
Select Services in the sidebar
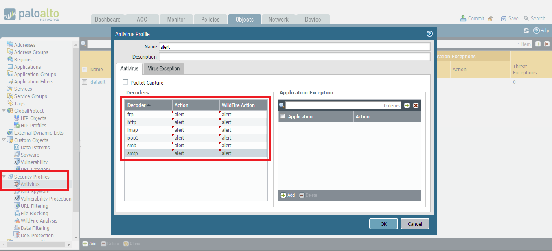click(x=23, y=89)
